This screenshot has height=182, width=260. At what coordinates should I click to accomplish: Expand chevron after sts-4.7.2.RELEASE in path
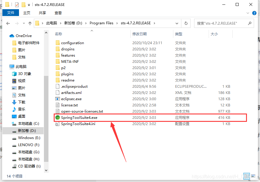[x=154, y=23]
